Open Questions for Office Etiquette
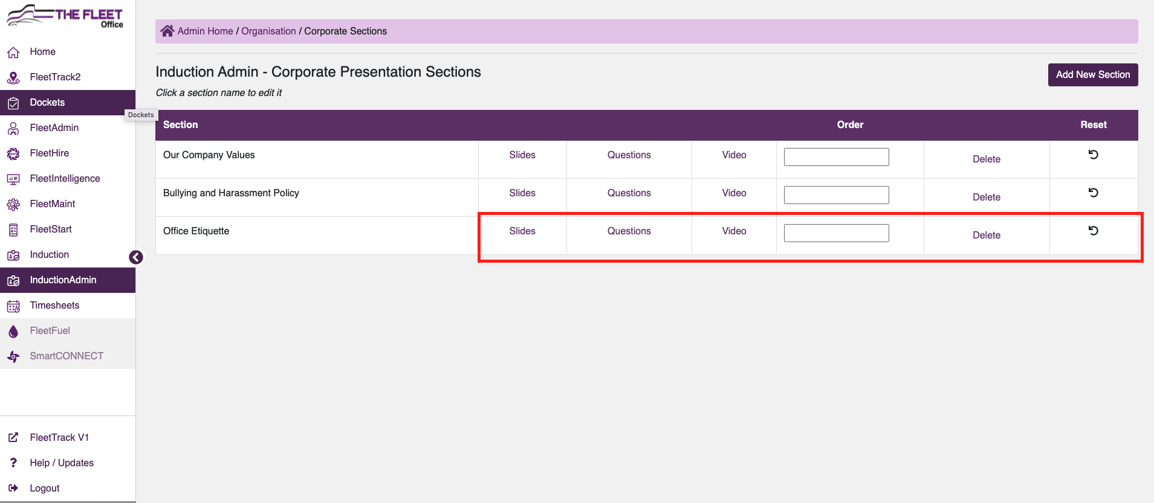 point(629,231)
